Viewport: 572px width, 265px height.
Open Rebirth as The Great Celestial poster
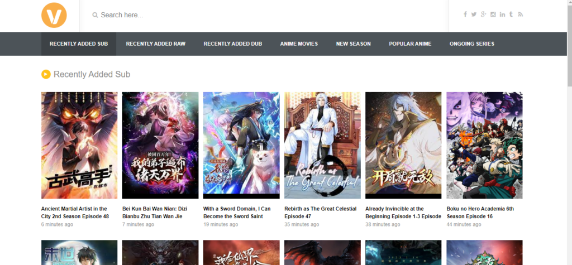click(x=322, y=145)
